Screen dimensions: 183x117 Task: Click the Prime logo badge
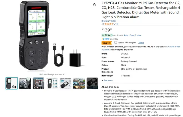106,39
